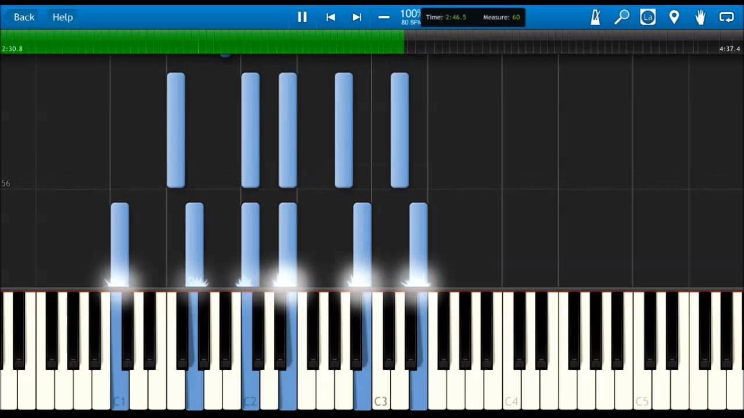Pause the song playback
Viewport: 744px width, 418px height.
(x=302, y=17)
